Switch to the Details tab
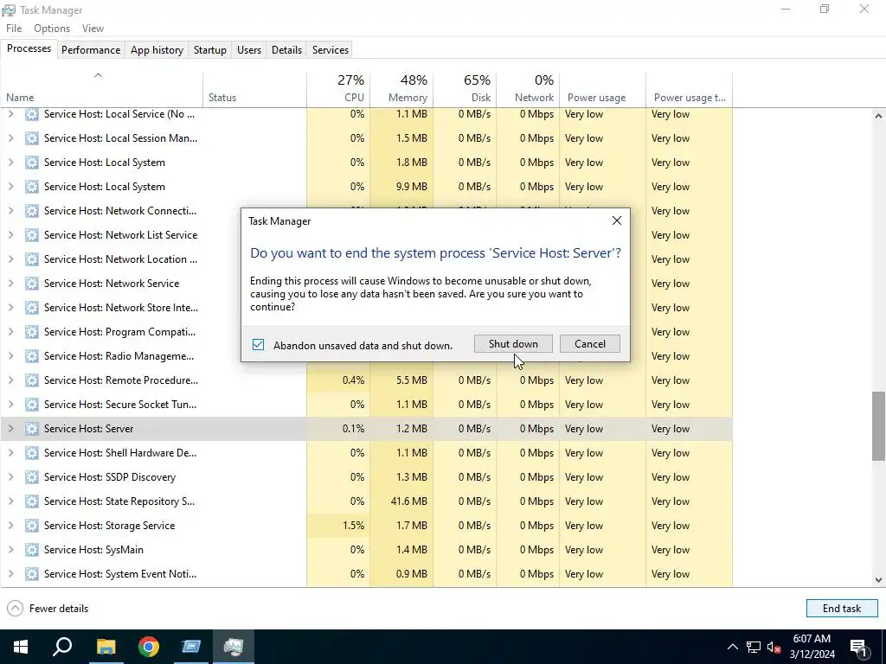886x664 pixels. pyautogui.click(x=286, y=49)
